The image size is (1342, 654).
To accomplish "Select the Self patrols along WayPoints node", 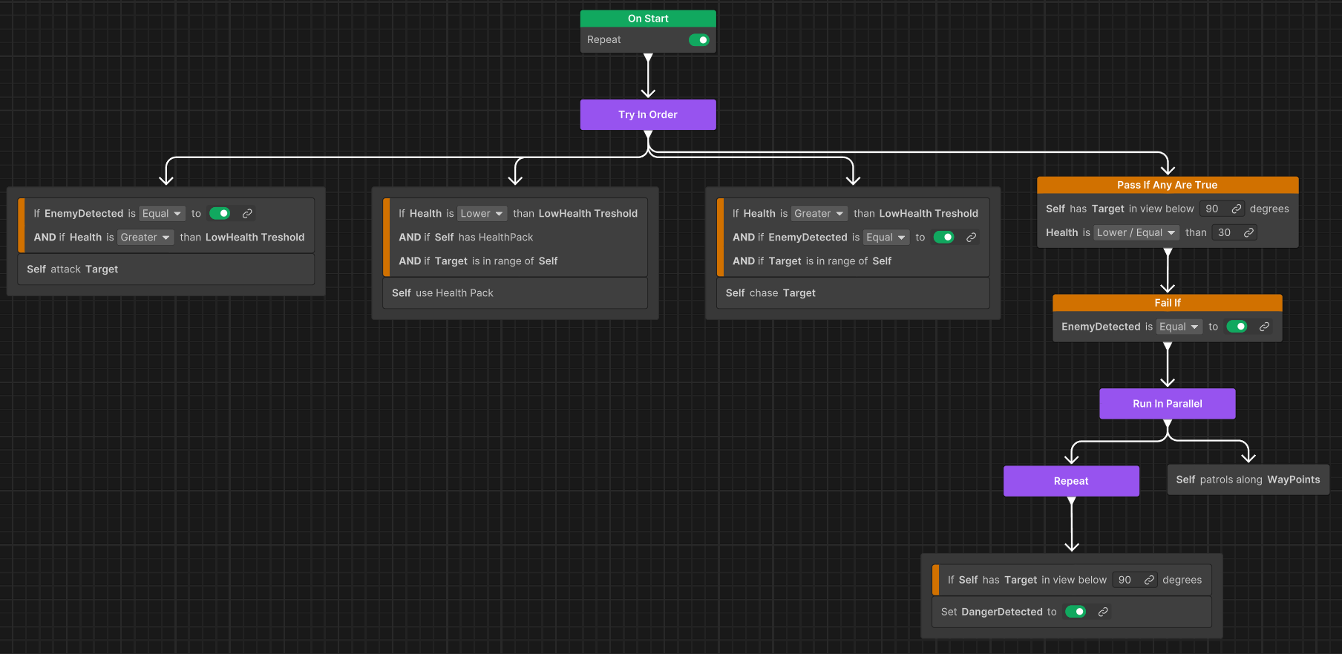I will coord(1248,480).
